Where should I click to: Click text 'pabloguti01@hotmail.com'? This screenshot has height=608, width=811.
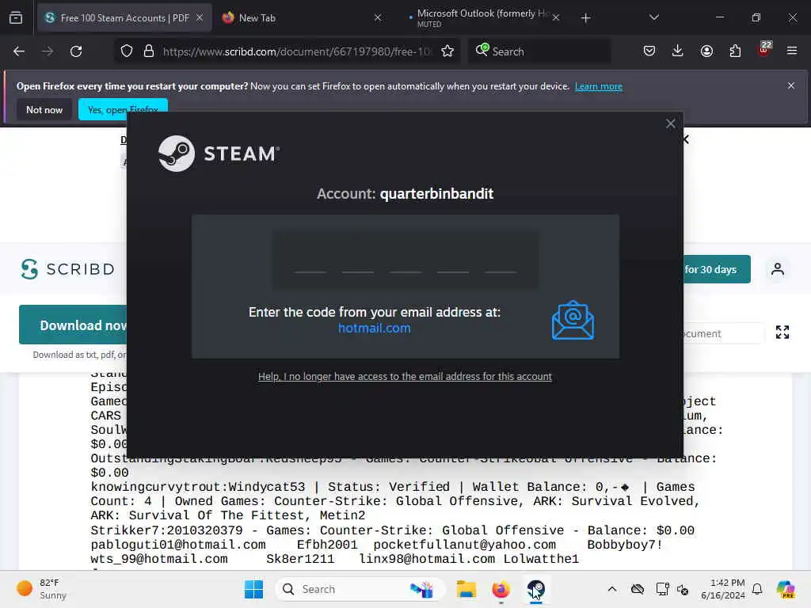click(178, 545)
